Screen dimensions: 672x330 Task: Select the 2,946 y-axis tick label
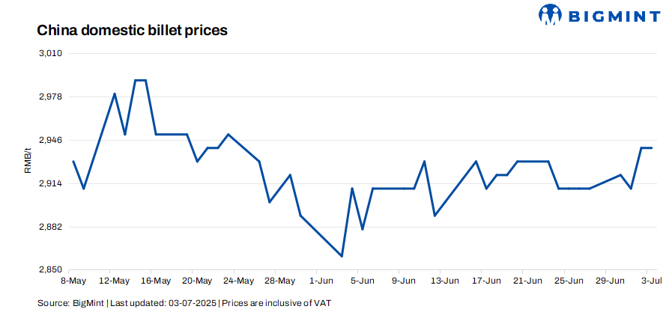51,140
